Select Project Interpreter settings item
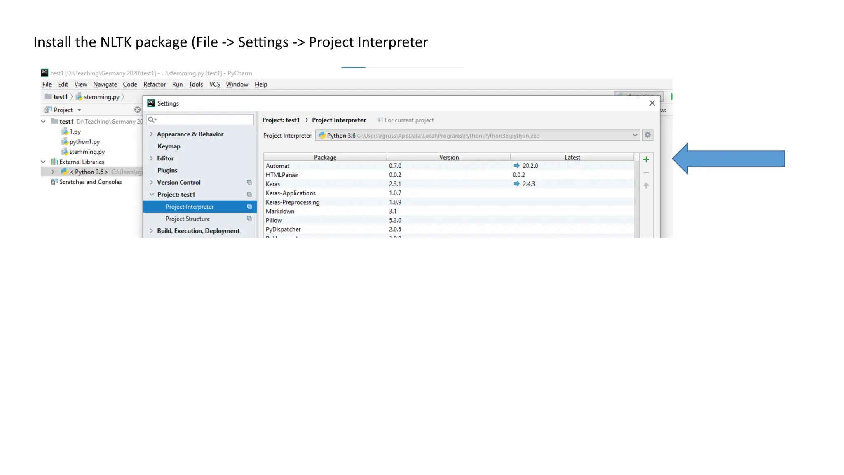Viewport: 844px width, 475px height. click(x=200, y=207)
